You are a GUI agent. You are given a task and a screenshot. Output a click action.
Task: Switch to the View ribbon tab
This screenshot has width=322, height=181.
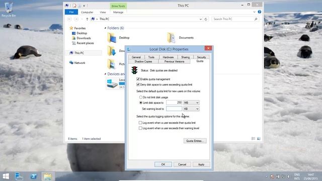point(103,12)
